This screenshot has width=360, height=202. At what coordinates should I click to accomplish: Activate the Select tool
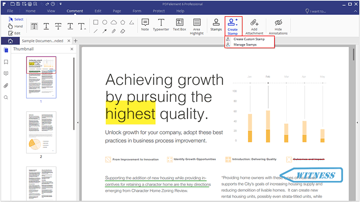tap(16, 19)
